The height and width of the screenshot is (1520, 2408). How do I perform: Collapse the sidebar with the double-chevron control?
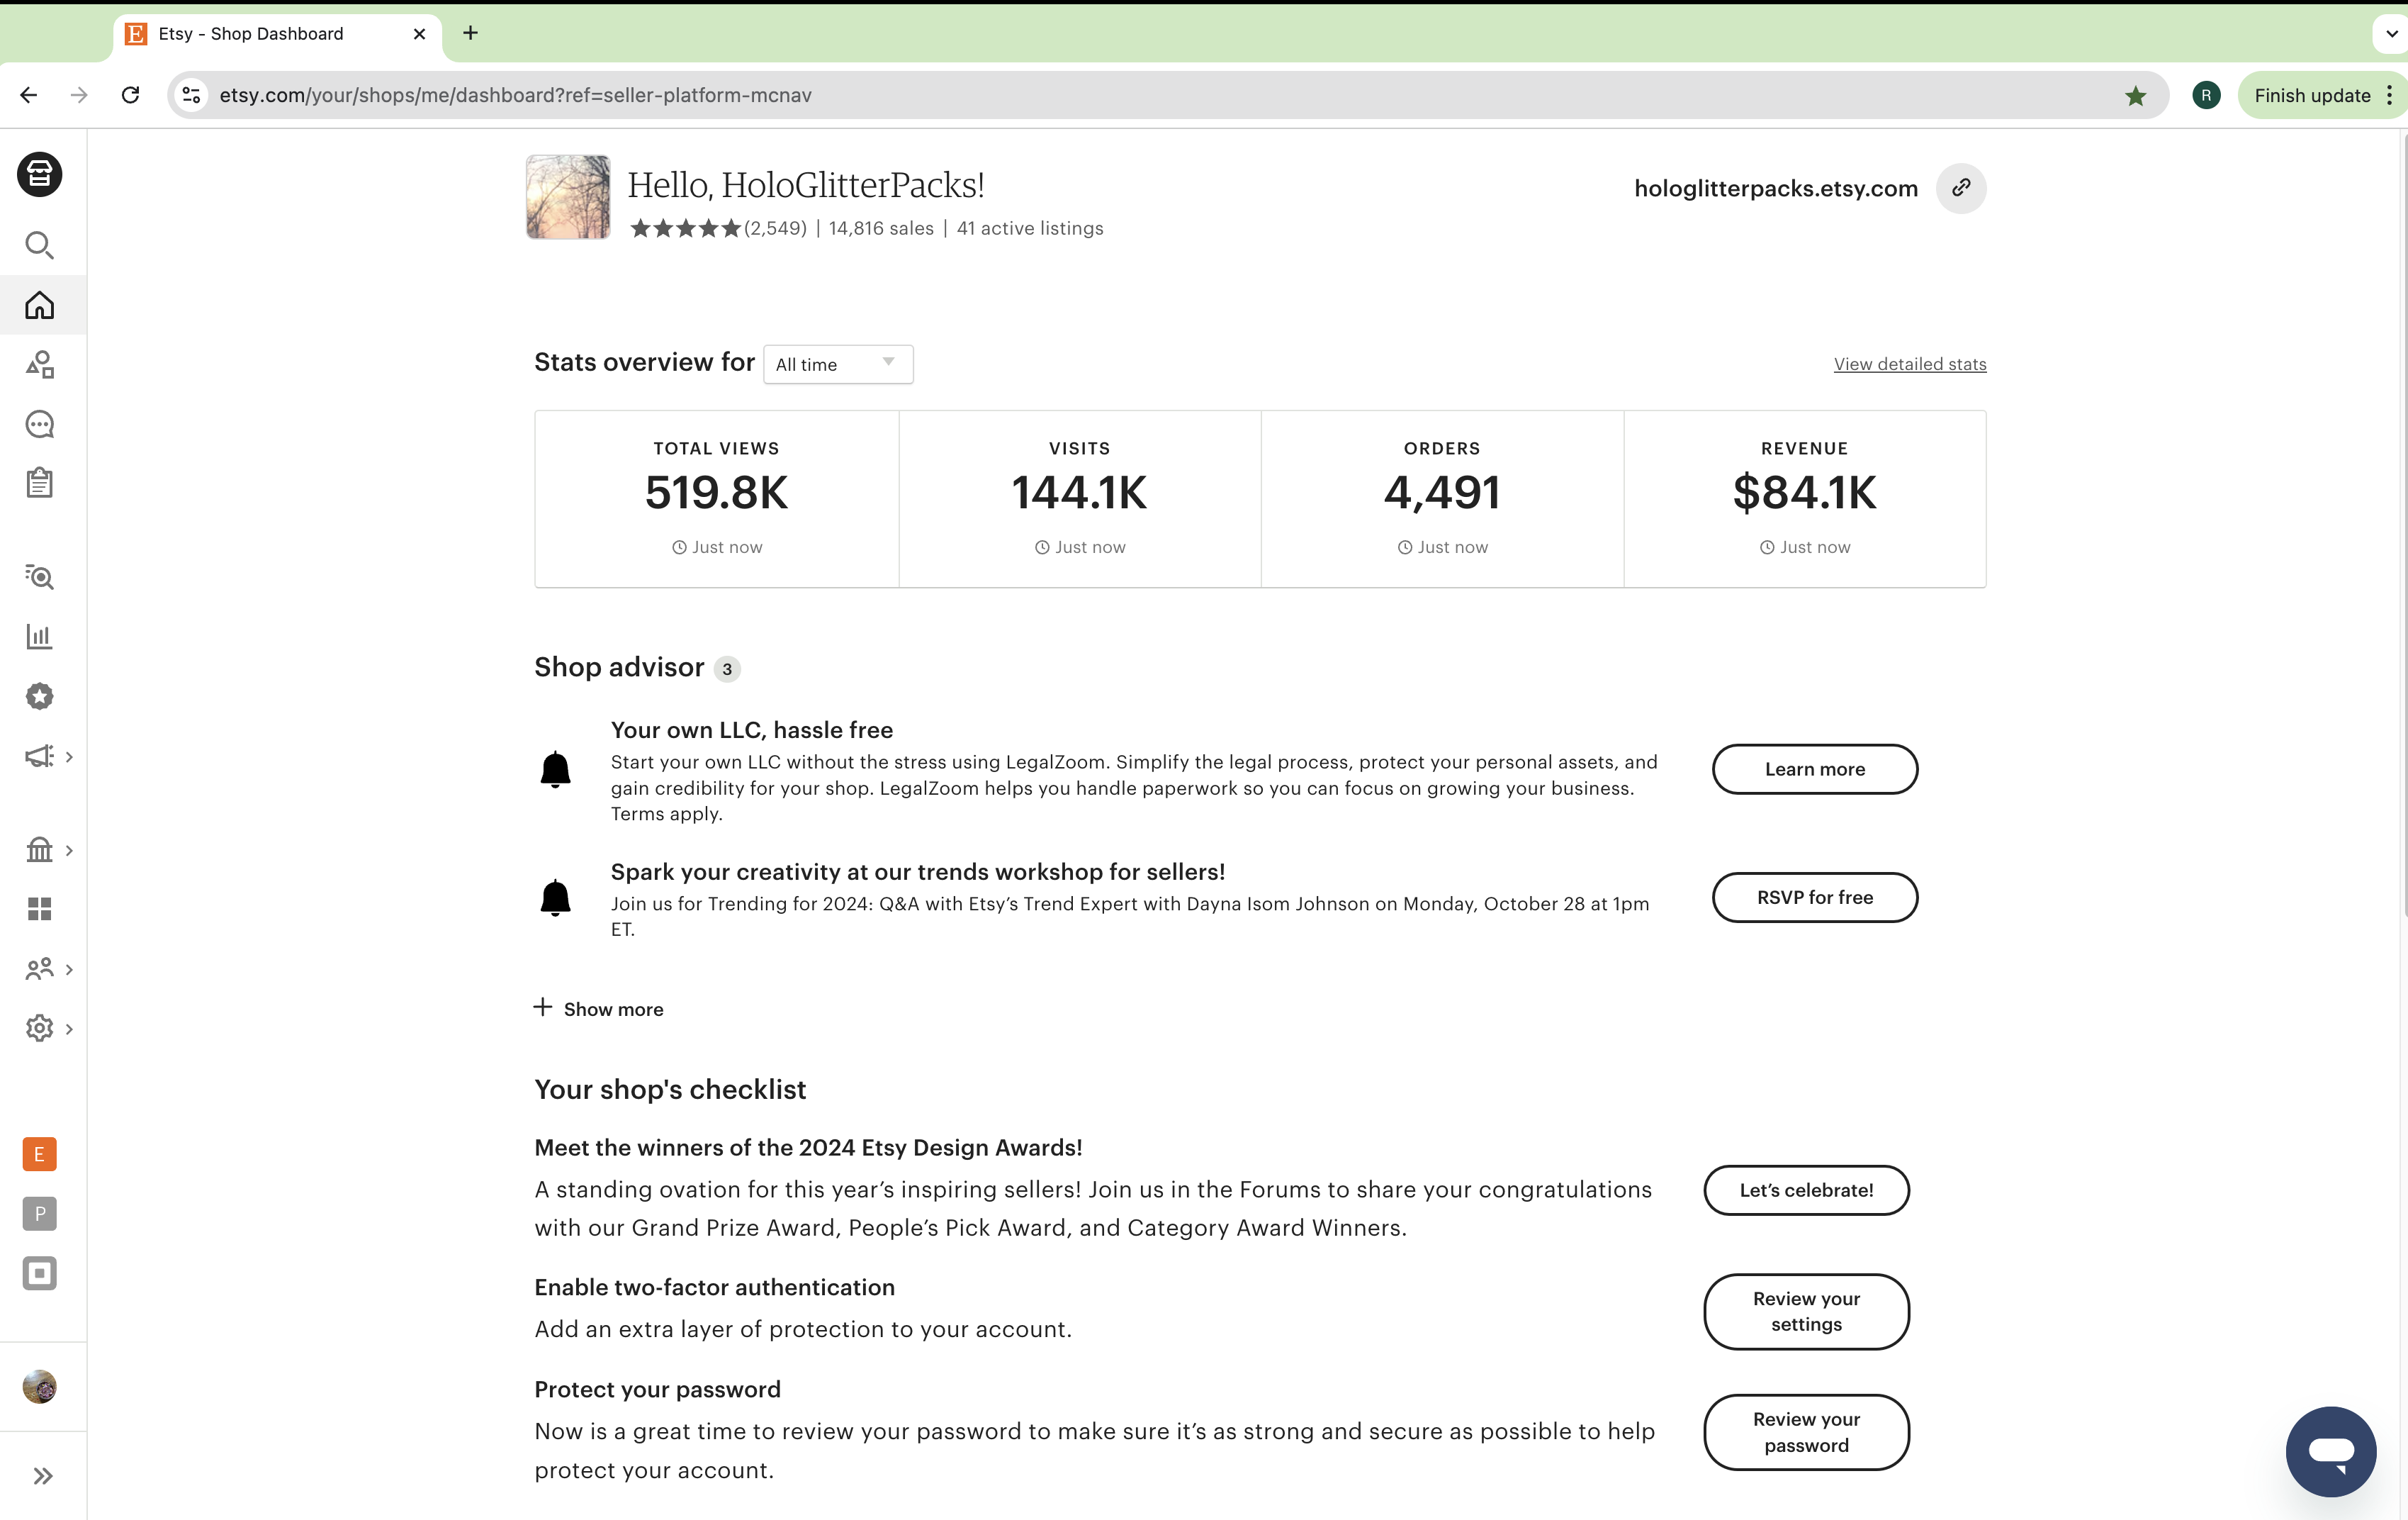[42, 1475]
